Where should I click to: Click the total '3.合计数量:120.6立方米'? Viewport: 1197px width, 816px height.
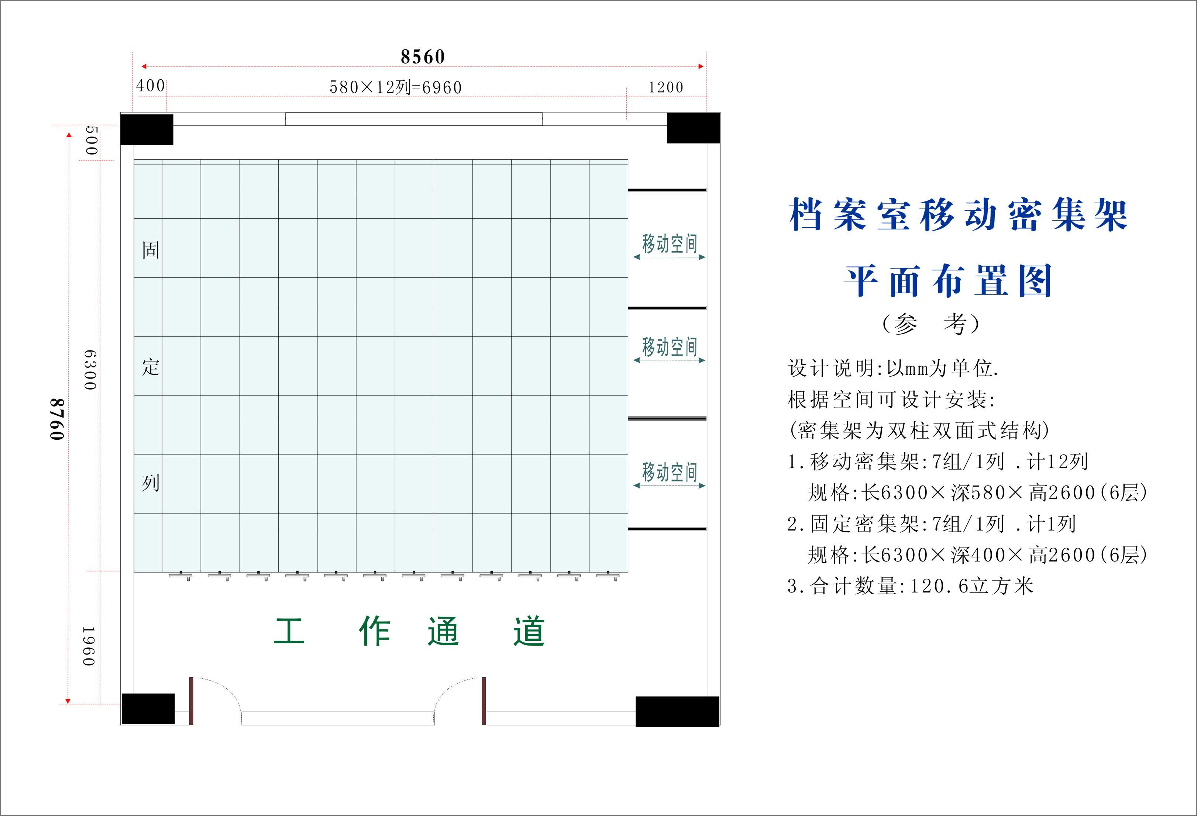point(910,586)
